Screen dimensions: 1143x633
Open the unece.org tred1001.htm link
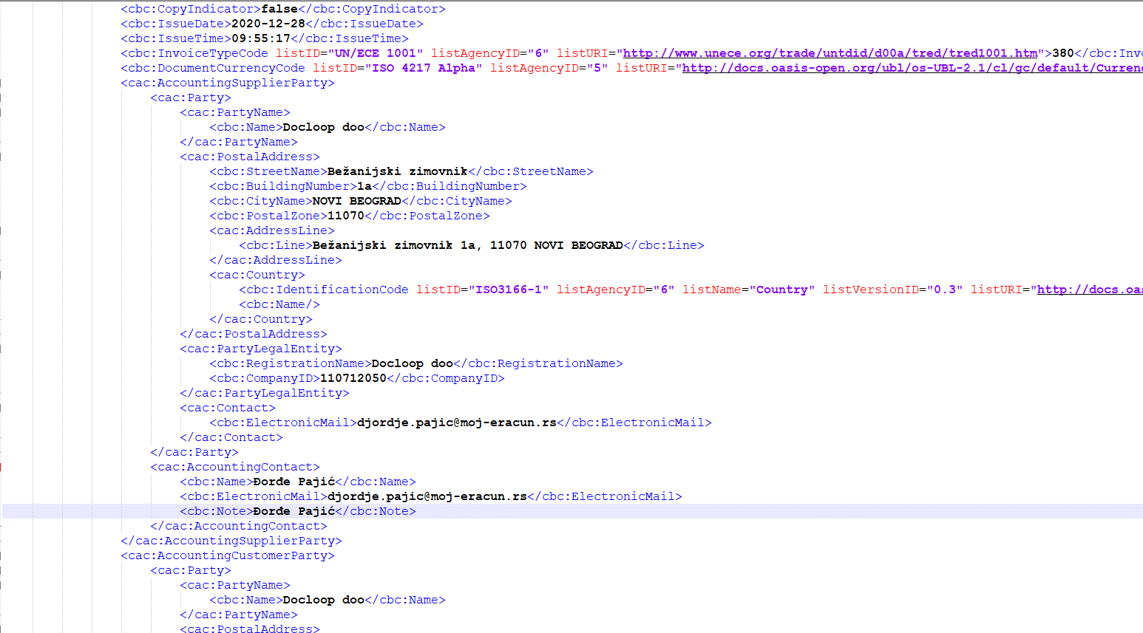(x=830, y=53)
